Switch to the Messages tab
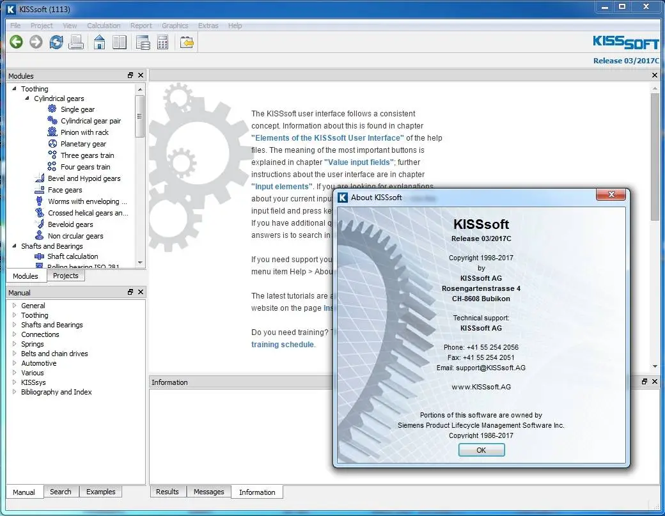The height and width of the screenshot is (516, 665). click(x=208, y=492)
